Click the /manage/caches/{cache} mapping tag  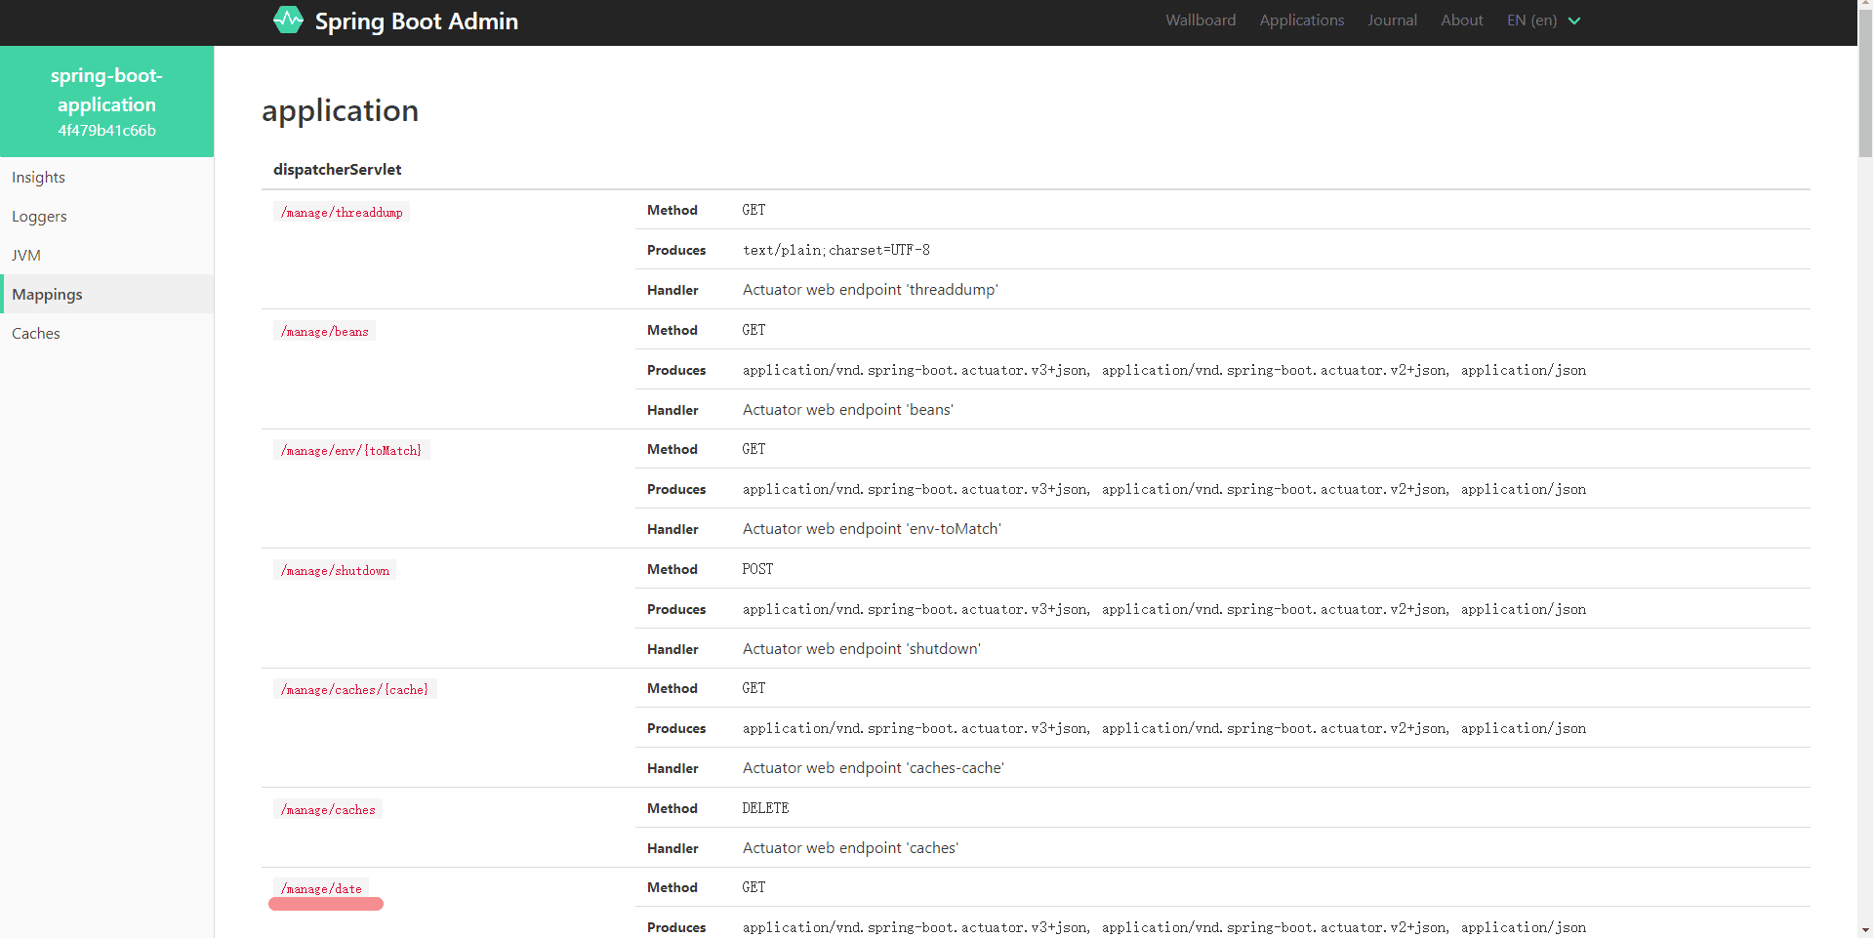[354, 690]
